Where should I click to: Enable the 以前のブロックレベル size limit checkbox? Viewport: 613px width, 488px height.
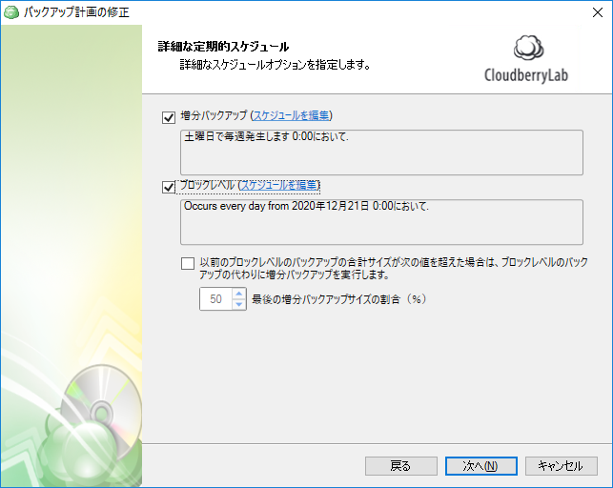[188, 263]
